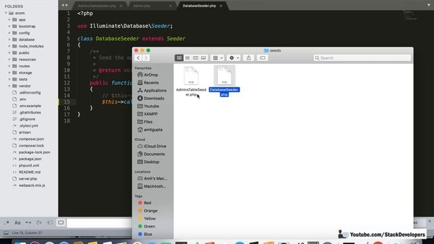Expand the routes folder
Screen dimensions: 434x244
[9, 66]
